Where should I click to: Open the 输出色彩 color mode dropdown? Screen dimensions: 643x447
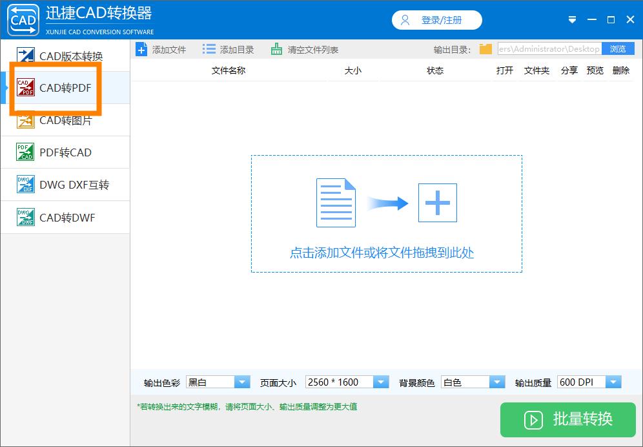[242, 382]
